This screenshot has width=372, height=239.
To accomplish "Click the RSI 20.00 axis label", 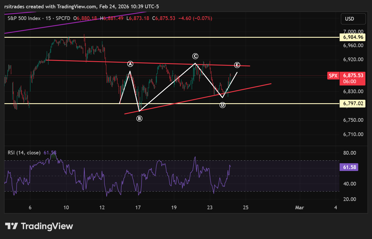I will (x=349, y=199).
